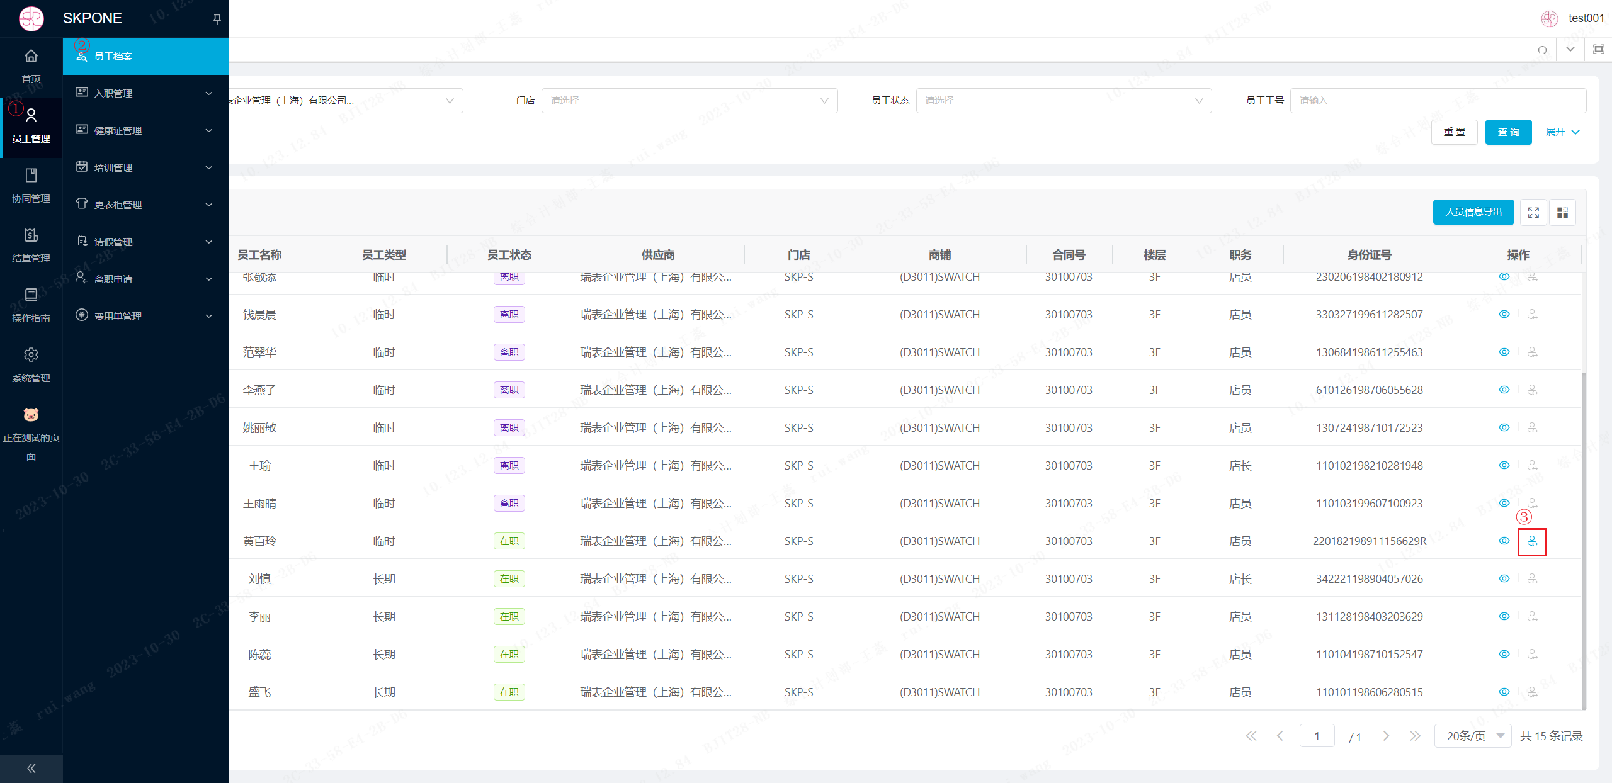Expand table to full screen icon
Image resolution: width=1612 pixels, height=783 pixels.
pos(1533,213)
